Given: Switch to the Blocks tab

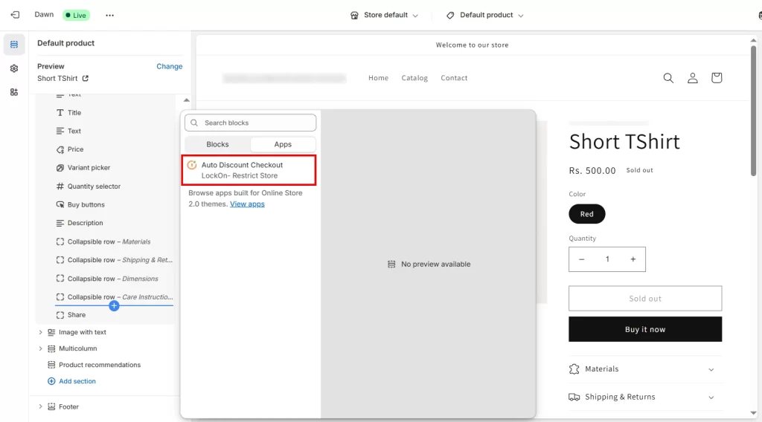Looking at the screenshot, I should click(x=217, y=144).
